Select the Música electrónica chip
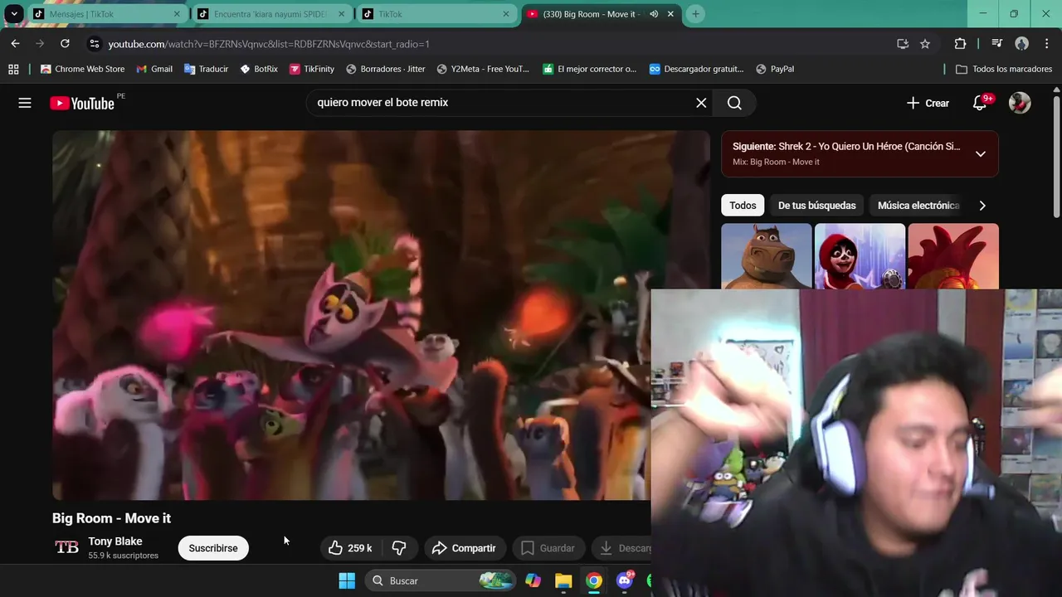Viewport: 1062px width, 597px height. click(918, 206)
